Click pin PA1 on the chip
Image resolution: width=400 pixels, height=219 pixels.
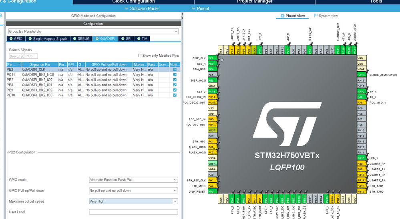coord(213,180)
